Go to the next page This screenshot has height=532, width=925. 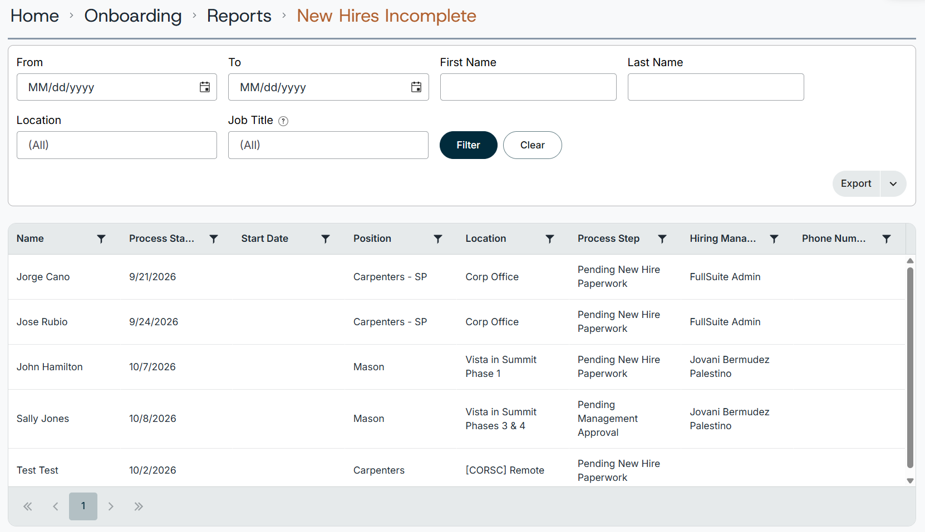[x=111, y=506]
